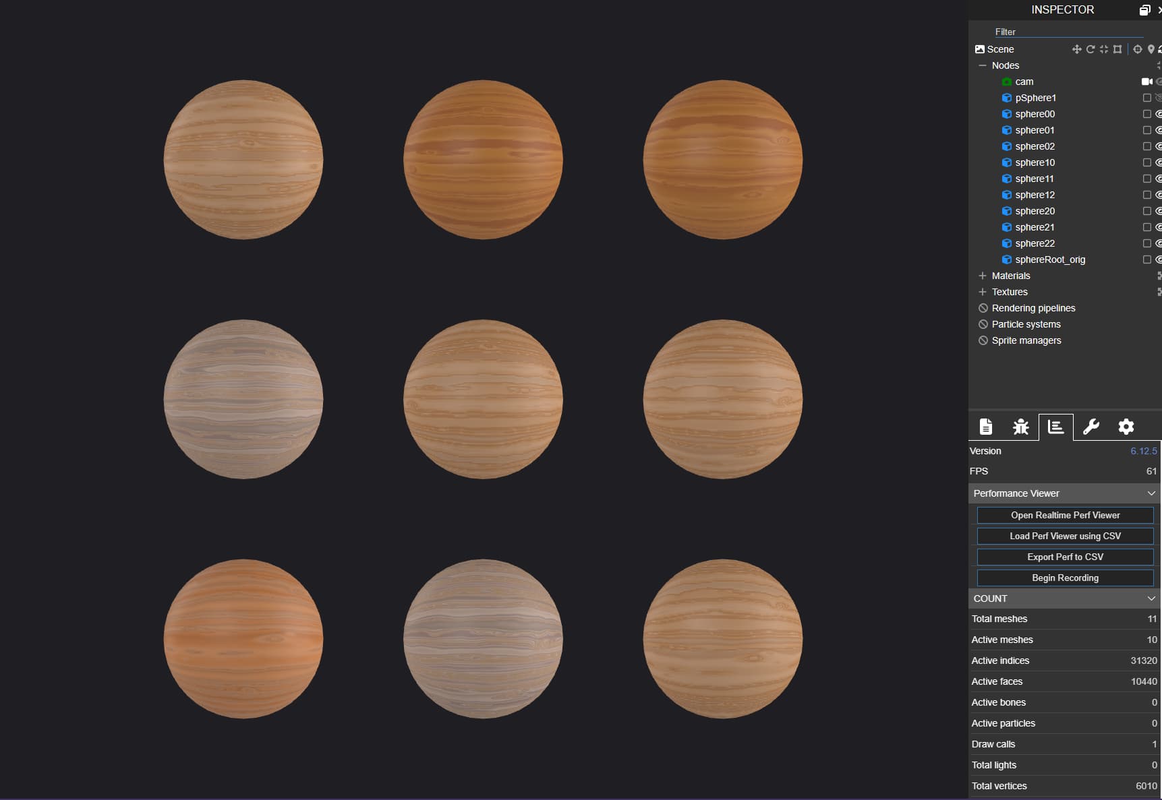Enable the rotation gizmo
The height and width of the screenshot is (800, 1162).
[x=1090, y=49]
